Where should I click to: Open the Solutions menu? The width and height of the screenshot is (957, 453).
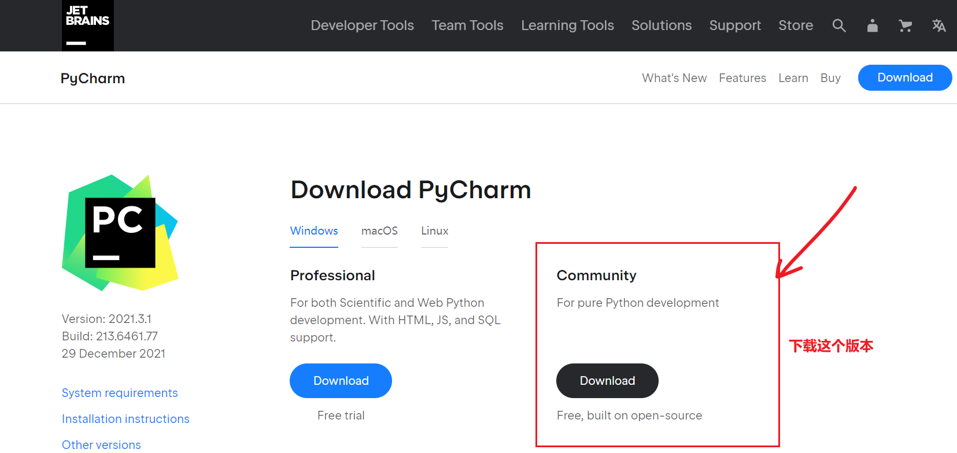(662, 25)
